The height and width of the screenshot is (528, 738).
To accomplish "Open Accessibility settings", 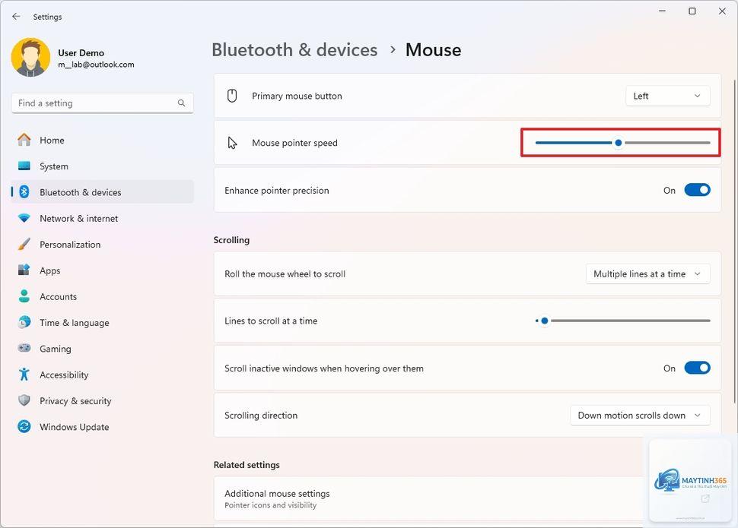I will click(102, 375).
